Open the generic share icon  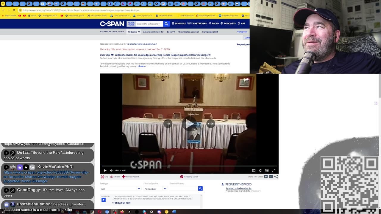[x=276, y=177]
